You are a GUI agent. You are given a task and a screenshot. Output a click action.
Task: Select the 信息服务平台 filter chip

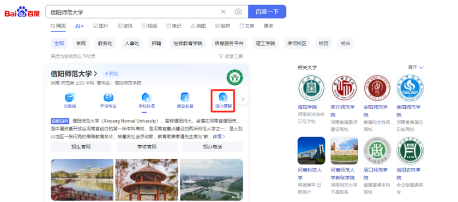(x=229, y=43)
